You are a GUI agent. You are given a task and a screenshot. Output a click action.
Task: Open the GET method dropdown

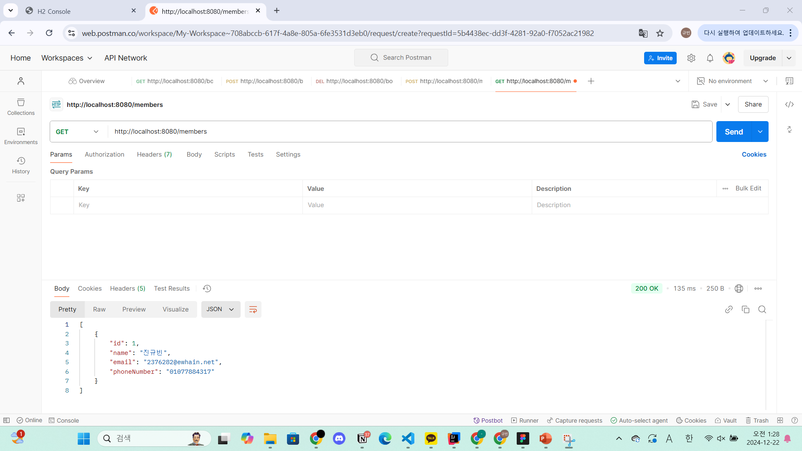77,132
